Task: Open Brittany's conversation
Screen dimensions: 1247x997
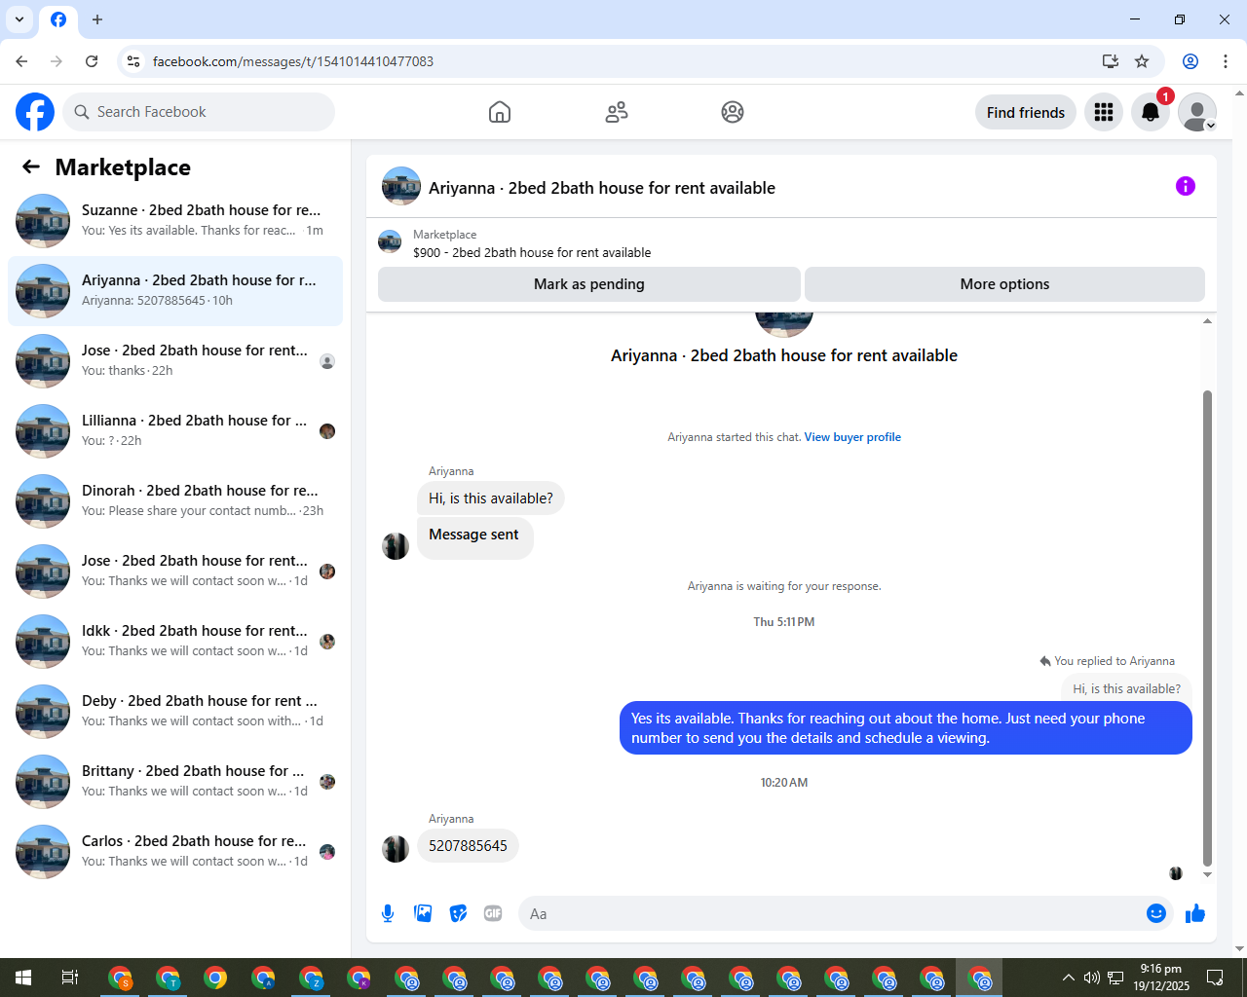Action: tap(175, 782)
